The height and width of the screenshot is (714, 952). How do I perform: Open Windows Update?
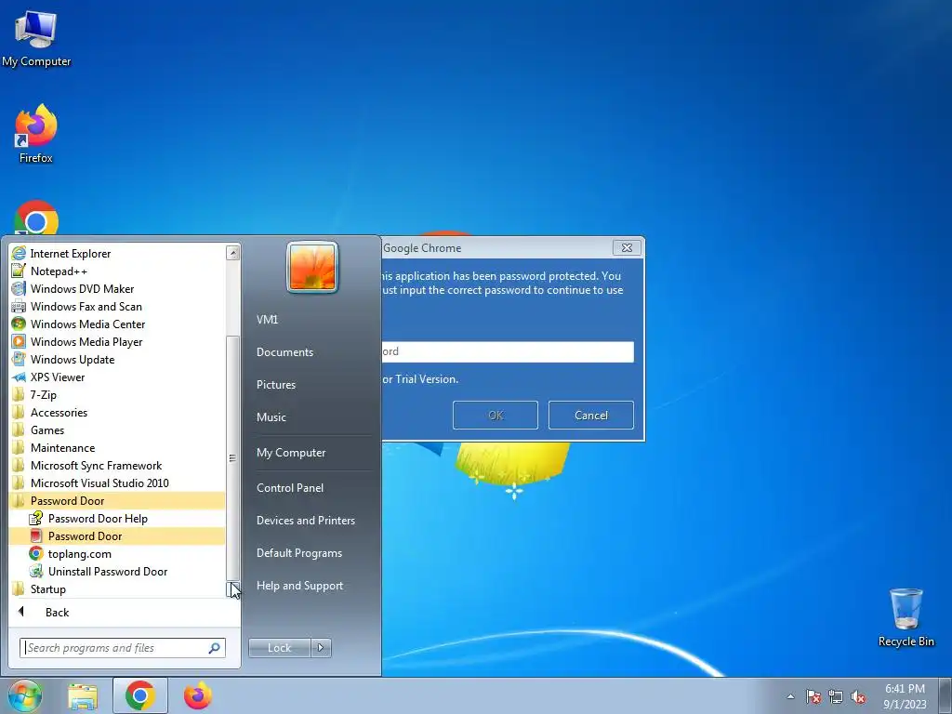pyautogui.click(x=117, y=359)
